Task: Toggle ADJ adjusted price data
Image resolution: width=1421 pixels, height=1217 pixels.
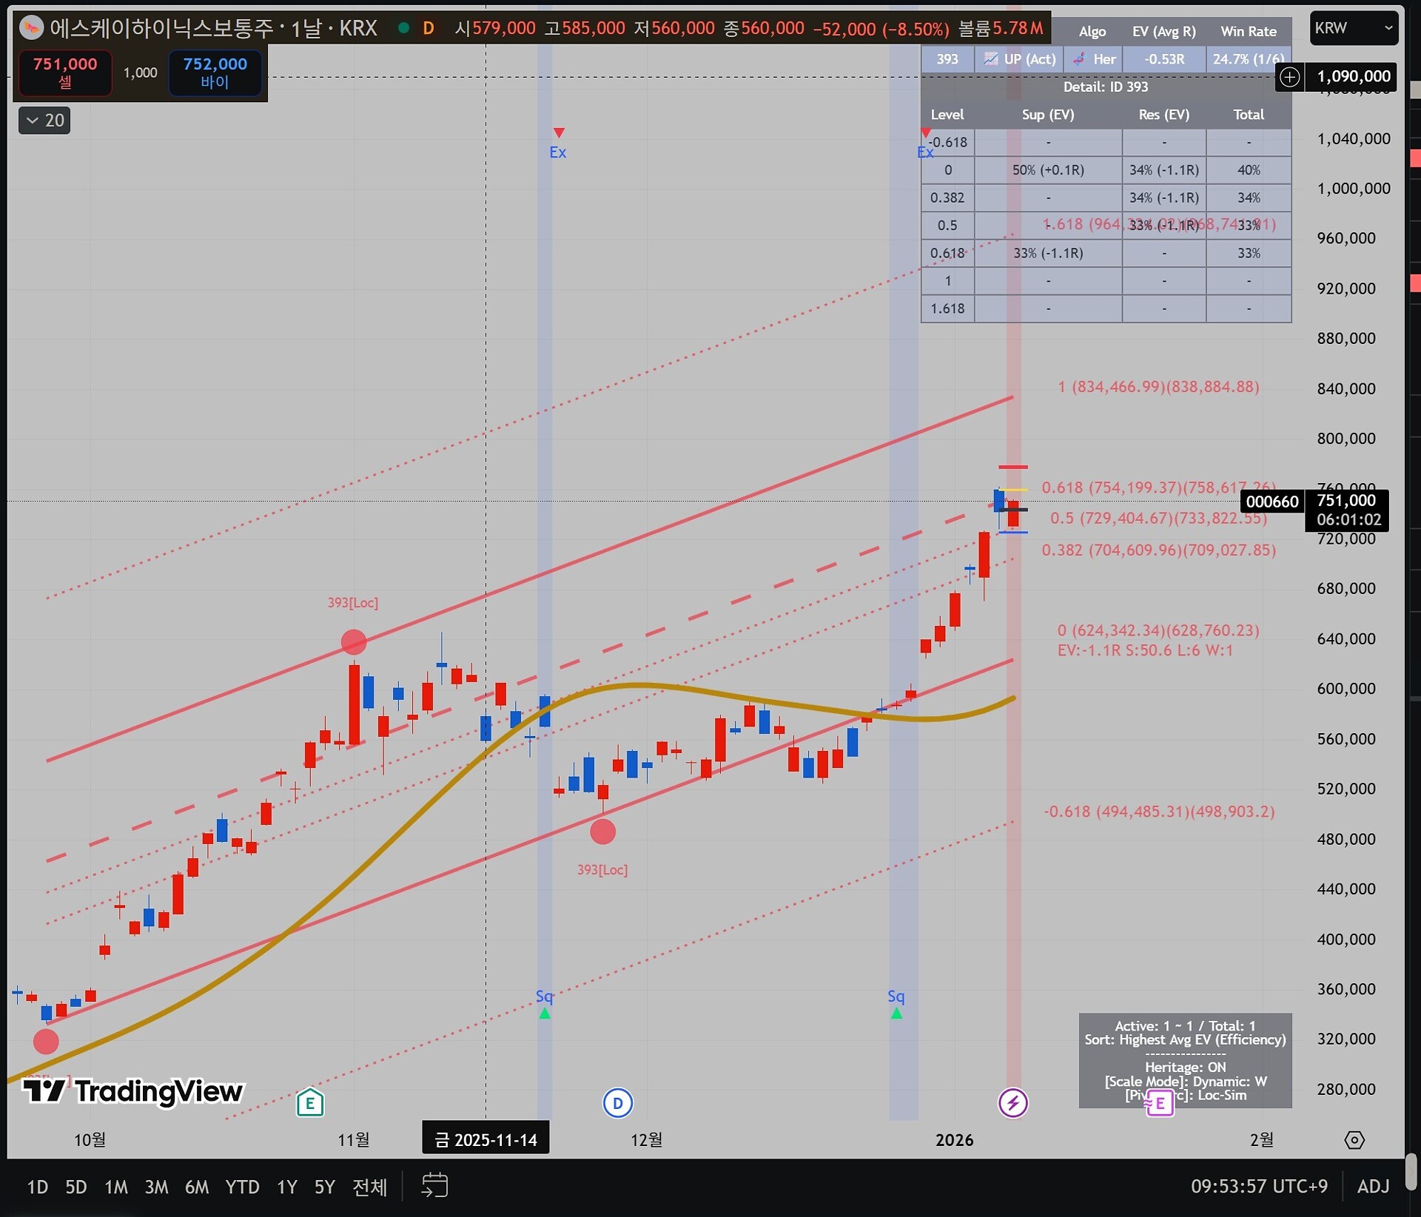Action: (x=1373, y=1187)
